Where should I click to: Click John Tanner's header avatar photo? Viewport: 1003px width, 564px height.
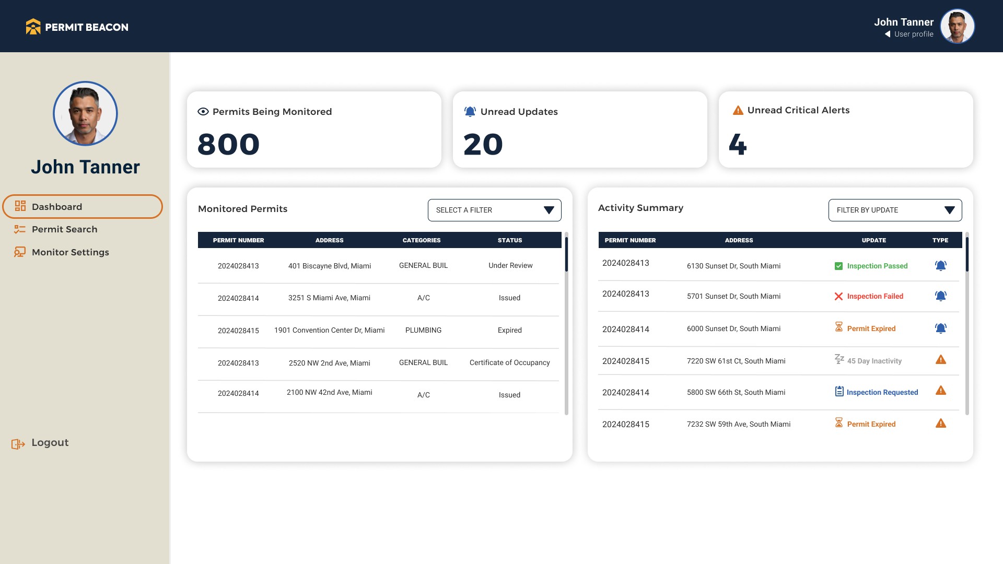tap(957, 26)
